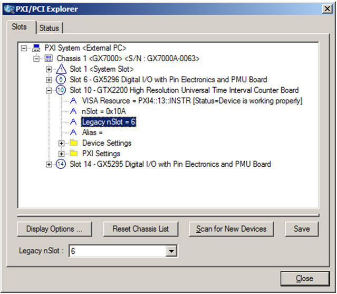Select Slot 6 - GX5296 Digital I/O row
This screenshot has width=337, height=294.
coord(168,80)
